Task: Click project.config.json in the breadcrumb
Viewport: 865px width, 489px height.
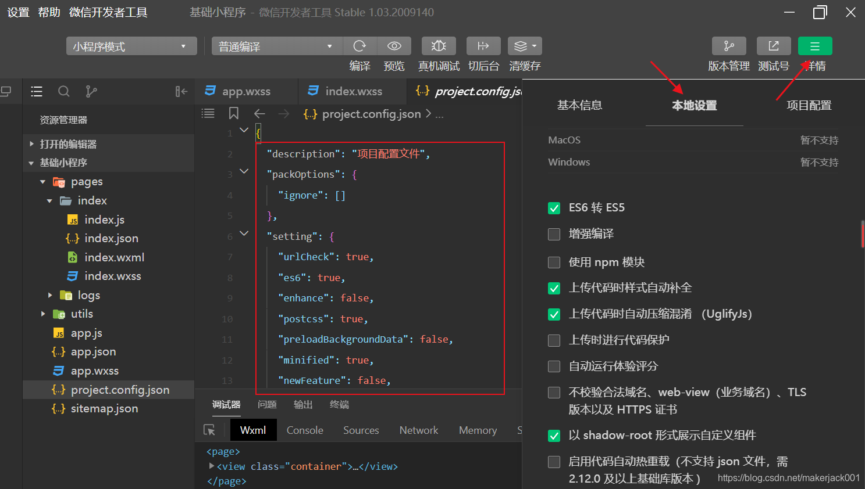Action: point(371,114)
